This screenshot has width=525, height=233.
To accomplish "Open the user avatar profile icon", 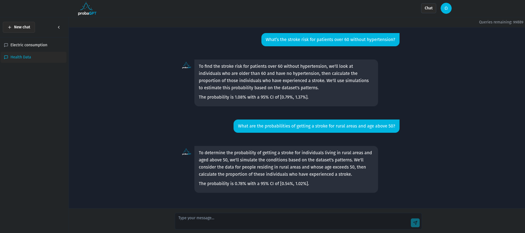I will (446, 8).
